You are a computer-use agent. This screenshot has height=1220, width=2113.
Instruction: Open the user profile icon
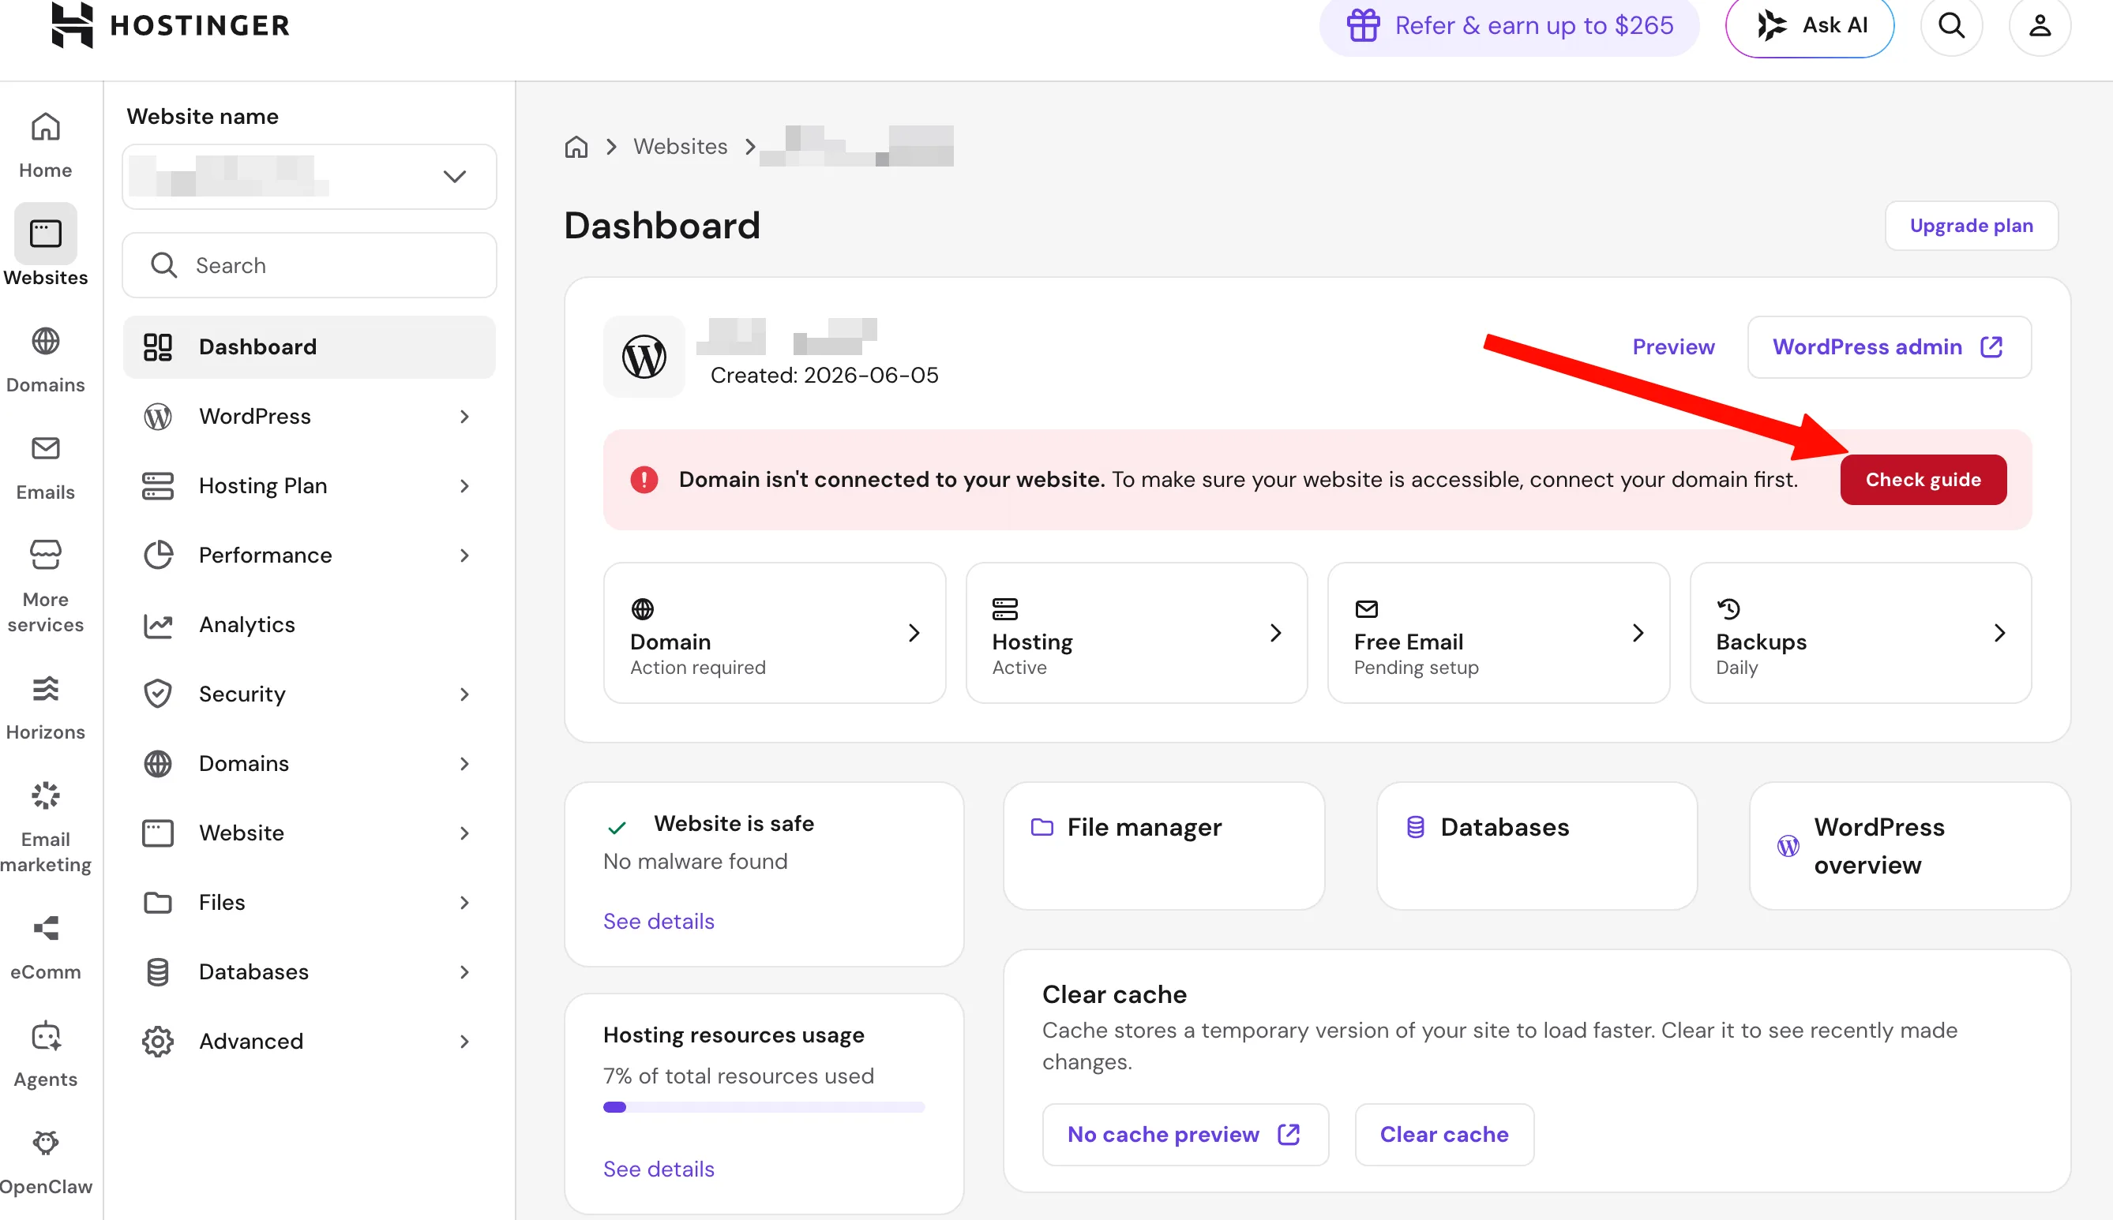click(2040, 25)
